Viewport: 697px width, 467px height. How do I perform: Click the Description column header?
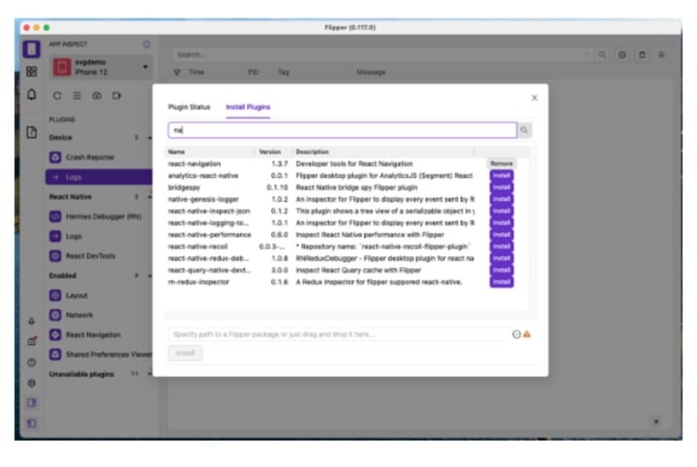pos(312,152)
